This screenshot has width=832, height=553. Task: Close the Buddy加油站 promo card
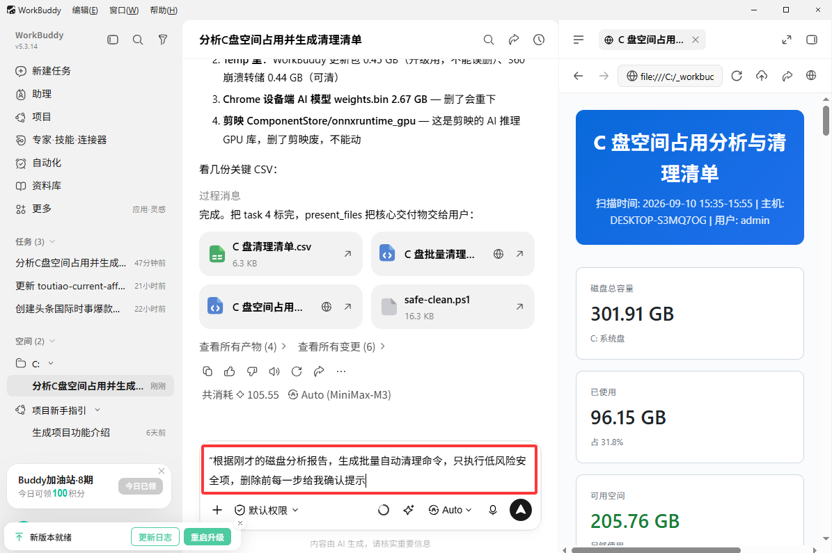pyautogui.click(x=162, y=471)
